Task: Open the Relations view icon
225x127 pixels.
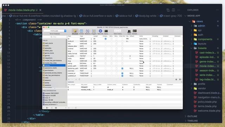Action: point(88,32)
